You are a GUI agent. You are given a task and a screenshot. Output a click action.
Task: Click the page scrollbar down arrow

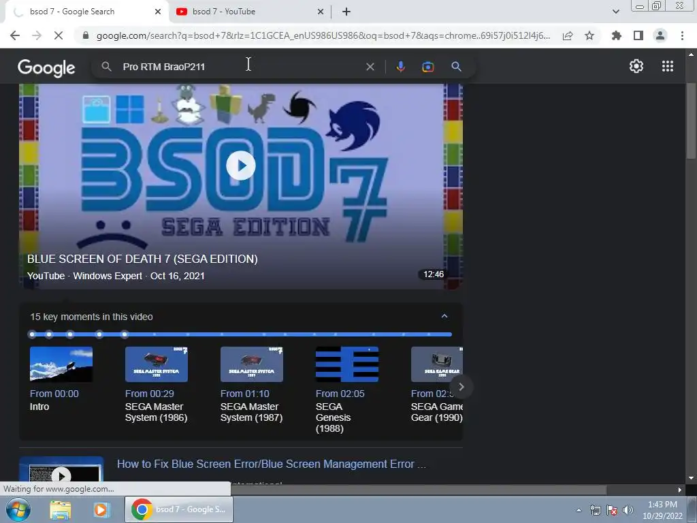tap(691, 478)
